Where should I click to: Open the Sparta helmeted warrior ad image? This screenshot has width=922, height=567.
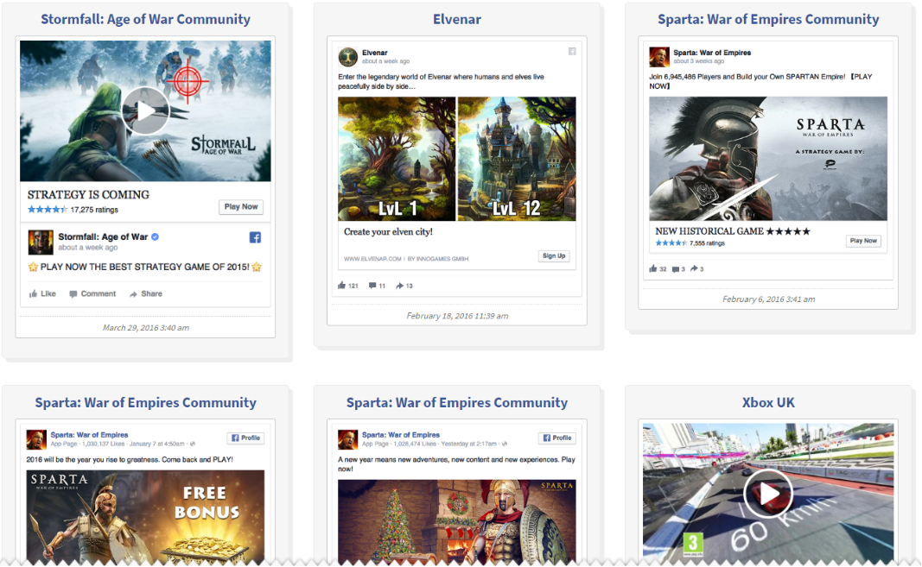[768, 159]
